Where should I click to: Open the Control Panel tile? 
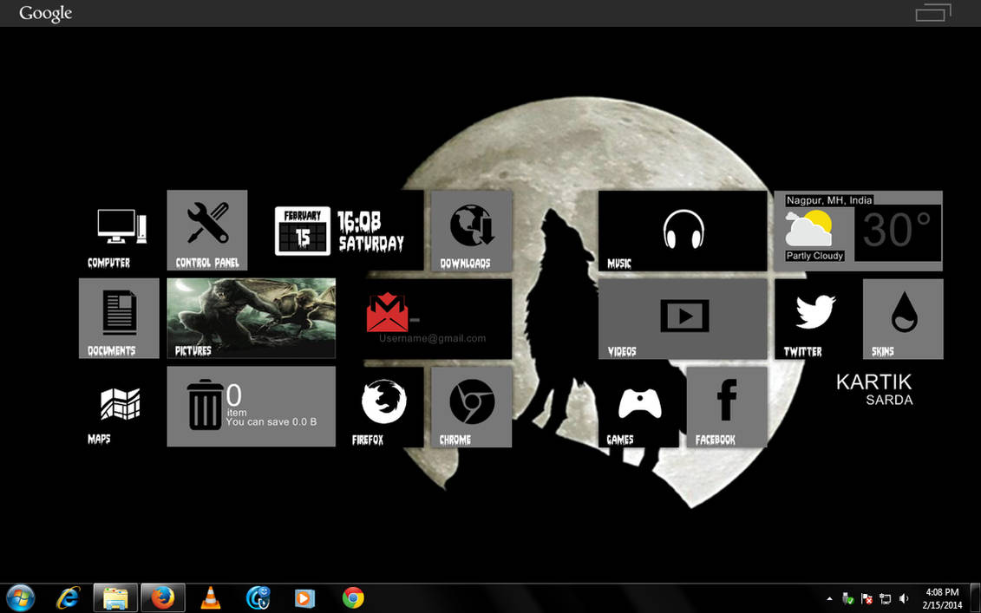point(207,231)
